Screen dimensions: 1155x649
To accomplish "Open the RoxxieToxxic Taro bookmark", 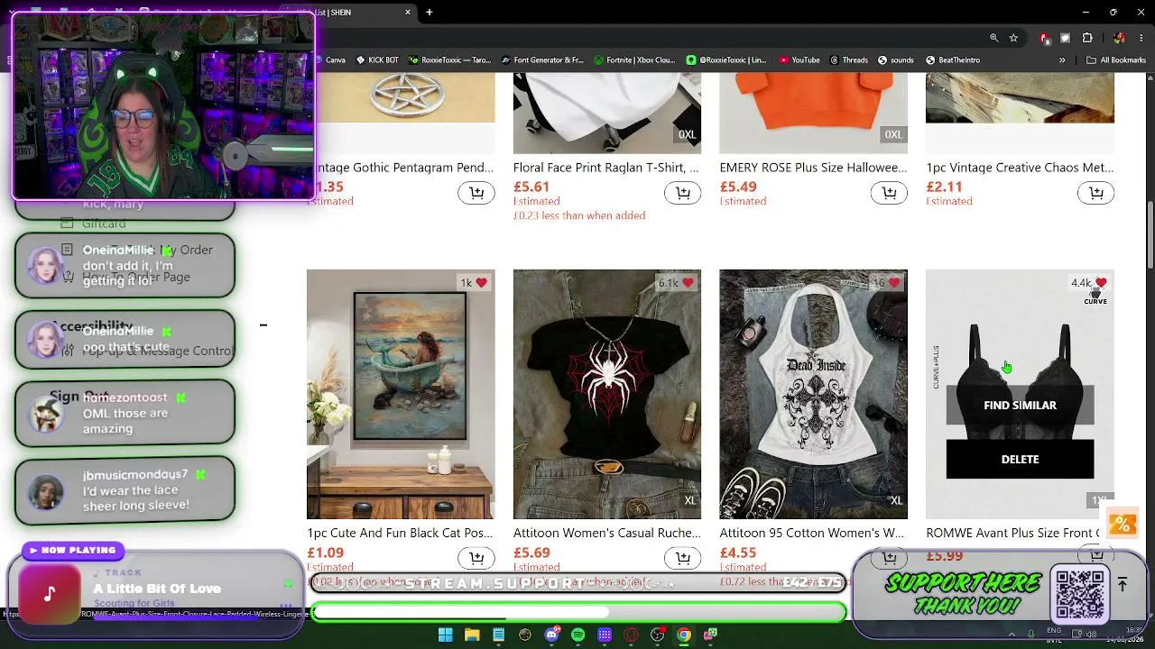I will (449, 60).
